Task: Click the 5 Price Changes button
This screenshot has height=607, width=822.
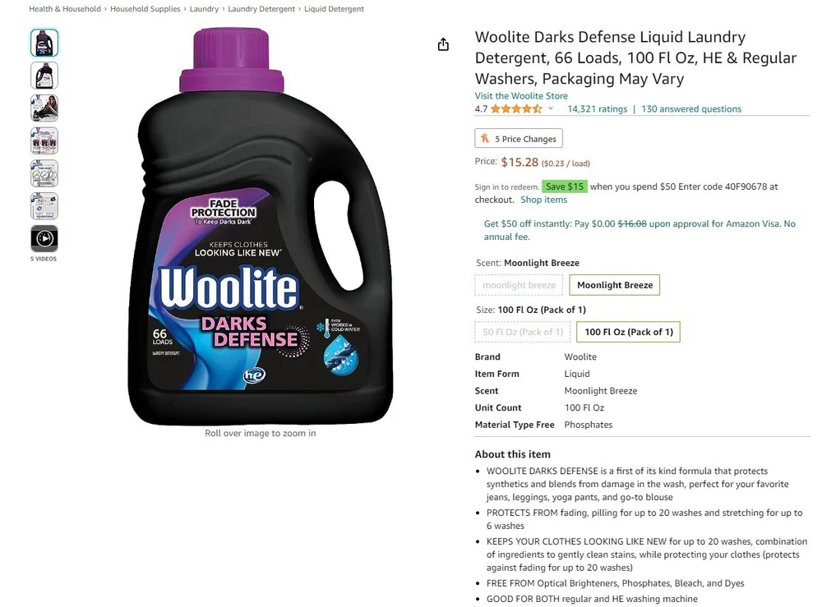Action: pos(519,138)
